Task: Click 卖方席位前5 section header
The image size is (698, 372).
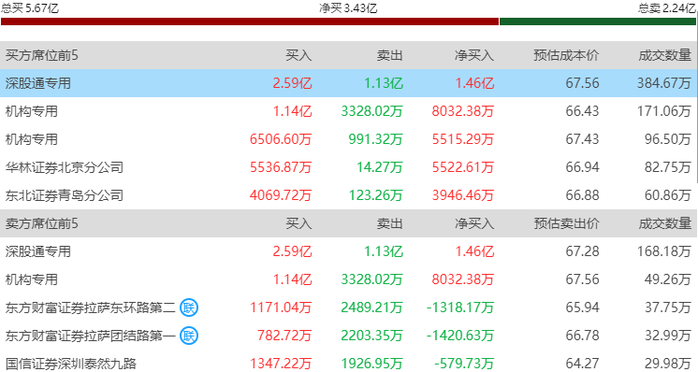Action: click(x=42, y=223)
